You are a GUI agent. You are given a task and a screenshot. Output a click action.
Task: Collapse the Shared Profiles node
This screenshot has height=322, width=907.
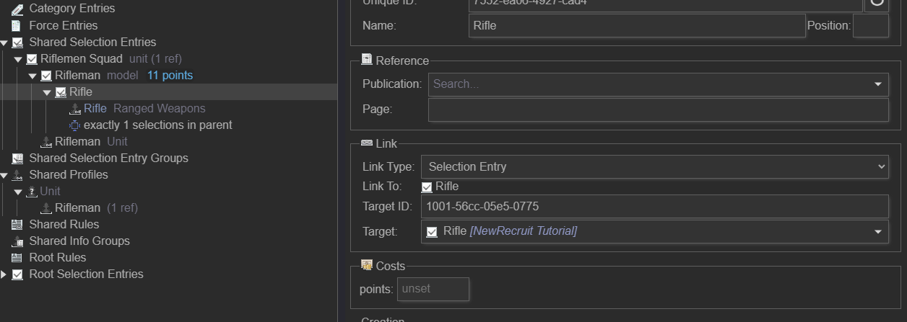4,175
